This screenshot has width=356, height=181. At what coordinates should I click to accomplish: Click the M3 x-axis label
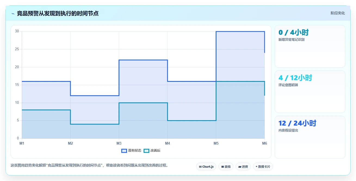tap(119, 143)
